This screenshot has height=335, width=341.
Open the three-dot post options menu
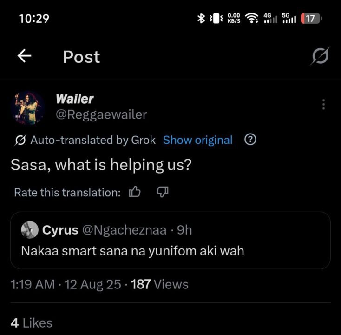324,105
